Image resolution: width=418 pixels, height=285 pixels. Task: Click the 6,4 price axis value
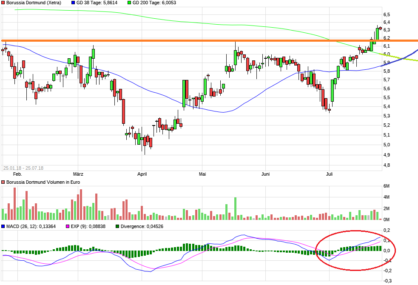[x=387, y=22]
